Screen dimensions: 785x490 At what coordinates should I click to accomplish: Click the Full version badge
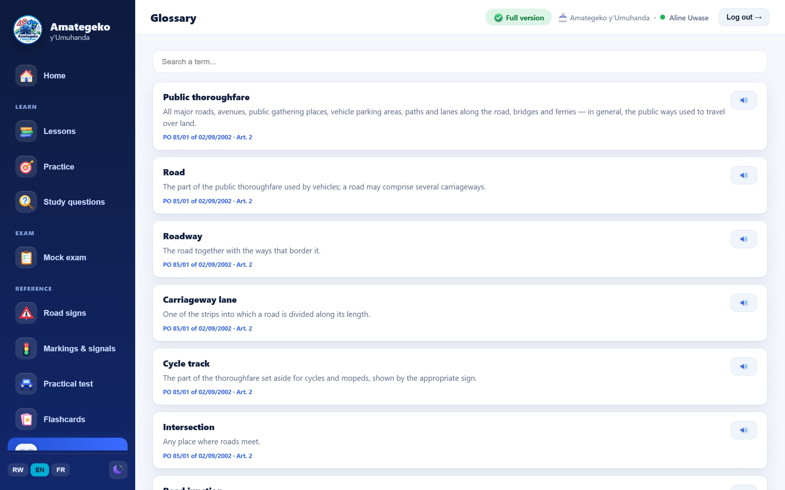pyautogui.click(x=518, y=18)
